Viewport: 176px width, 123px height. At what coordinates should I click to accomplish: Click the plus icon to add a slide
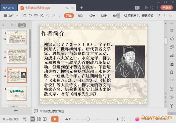[16, 111]
